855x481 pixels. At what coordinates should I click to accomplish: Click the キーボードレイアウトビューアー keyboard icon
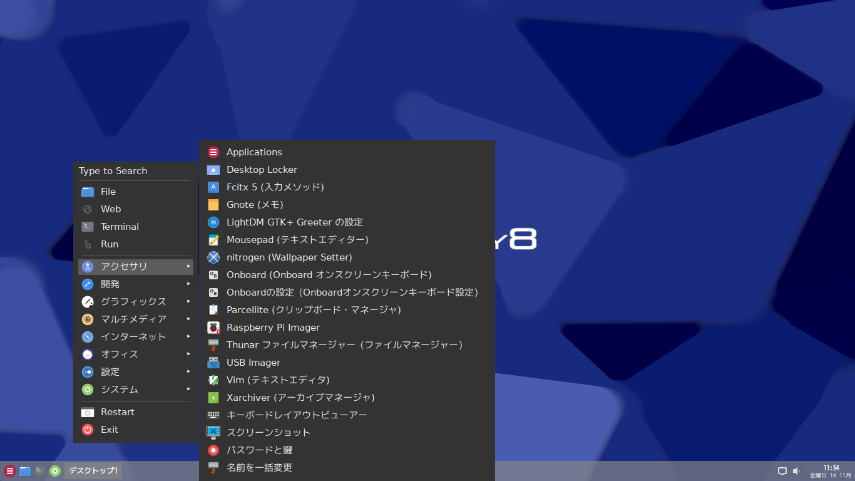(213, 415)
